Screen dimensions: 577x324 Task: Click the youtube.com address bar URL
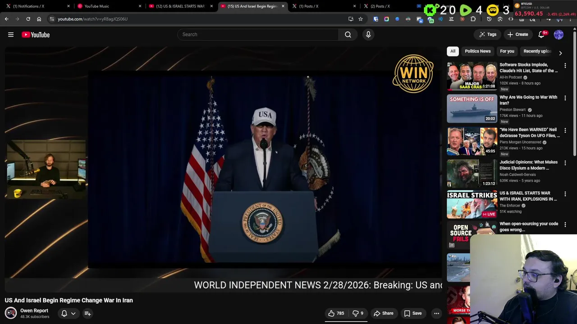(x=92, y=19)
